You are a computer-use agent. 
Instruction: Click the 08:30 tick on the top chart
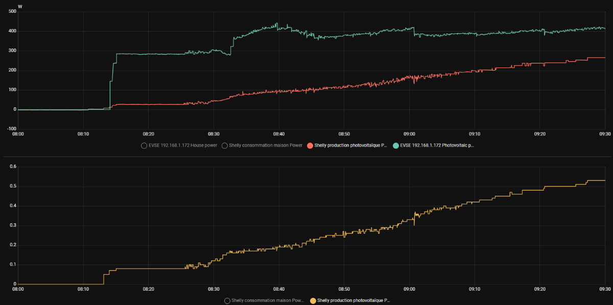214,134
